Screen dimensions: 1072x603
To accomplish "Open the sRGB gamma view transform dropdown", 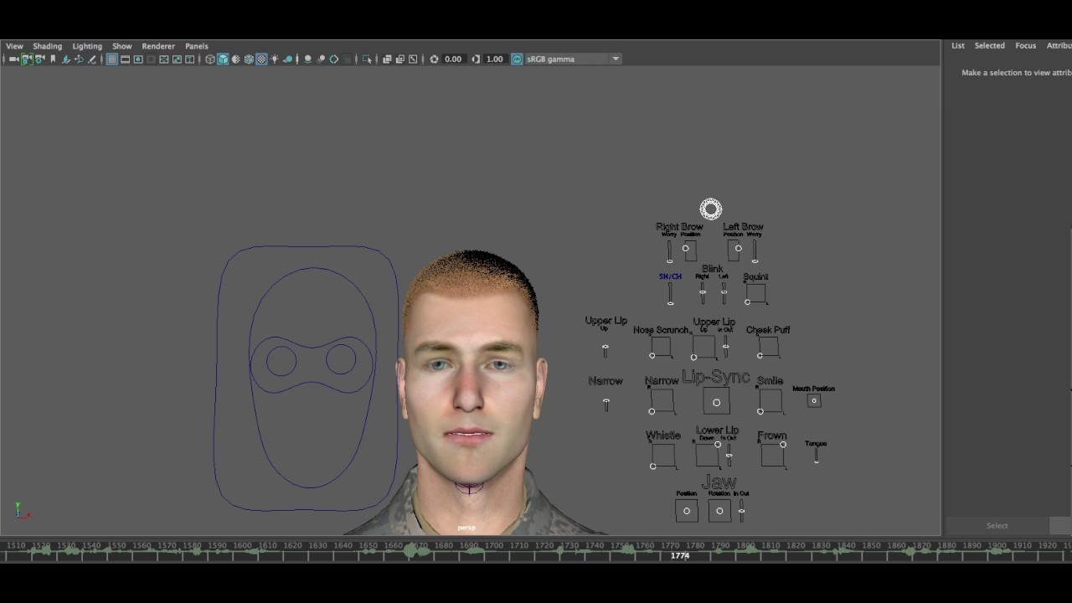I will coord(616,59).
